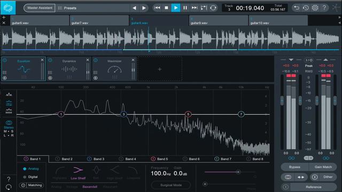Toggle the Dynamics module power
Screen dimensions: 342x192
(x=50, y=60)
